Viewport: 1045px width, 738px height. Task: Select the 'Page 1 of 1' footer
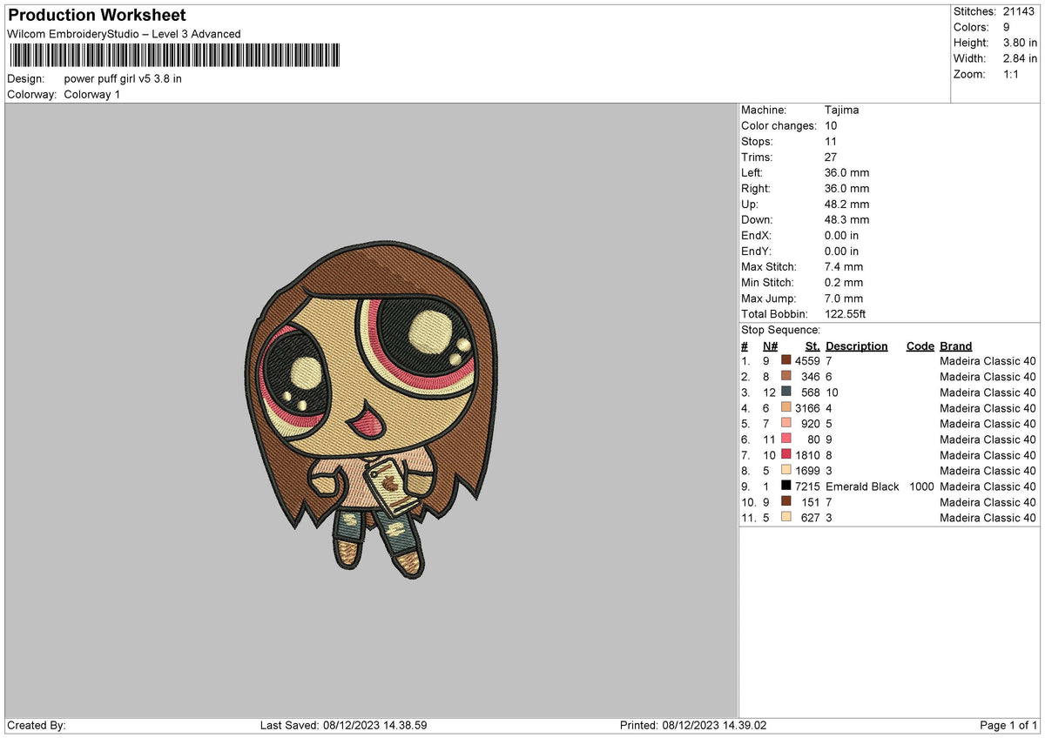click(x=1008, y=725)
